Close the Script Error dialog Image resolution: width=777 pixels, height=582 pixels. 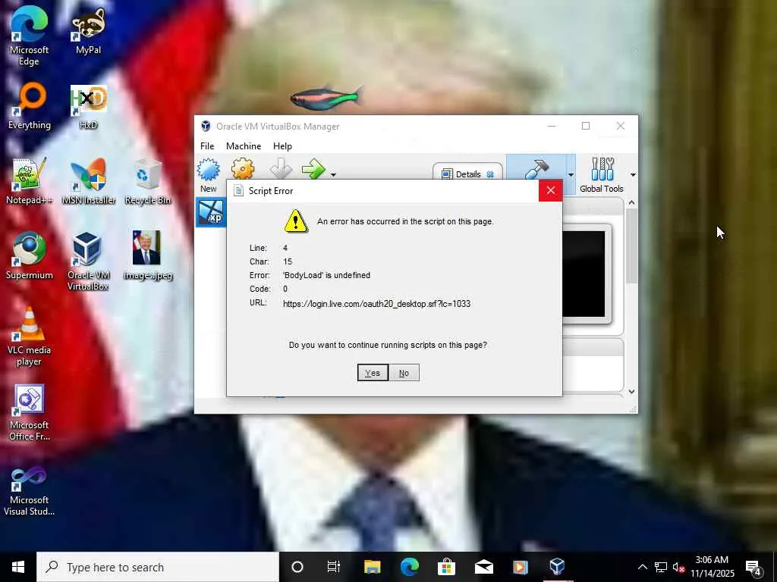click(x=551, y=190)
